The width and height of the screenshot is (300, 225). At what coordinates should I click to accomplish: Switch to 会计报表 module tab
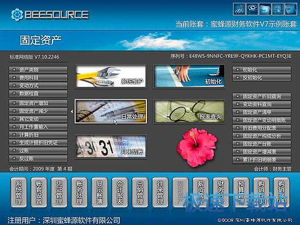[x=120, y=192]
